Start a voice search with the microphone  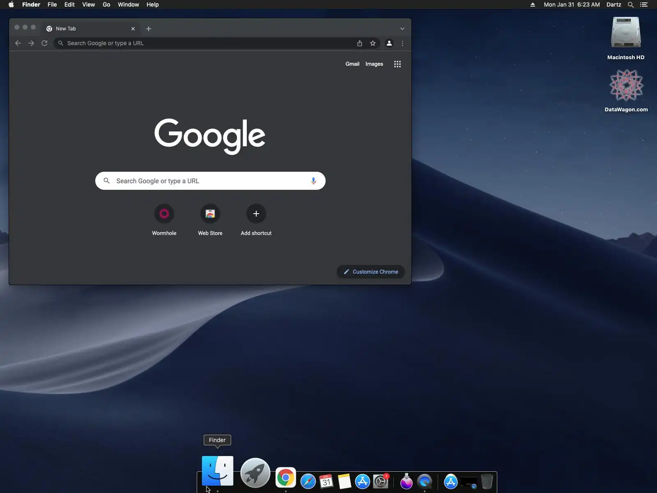coord(313,181)
